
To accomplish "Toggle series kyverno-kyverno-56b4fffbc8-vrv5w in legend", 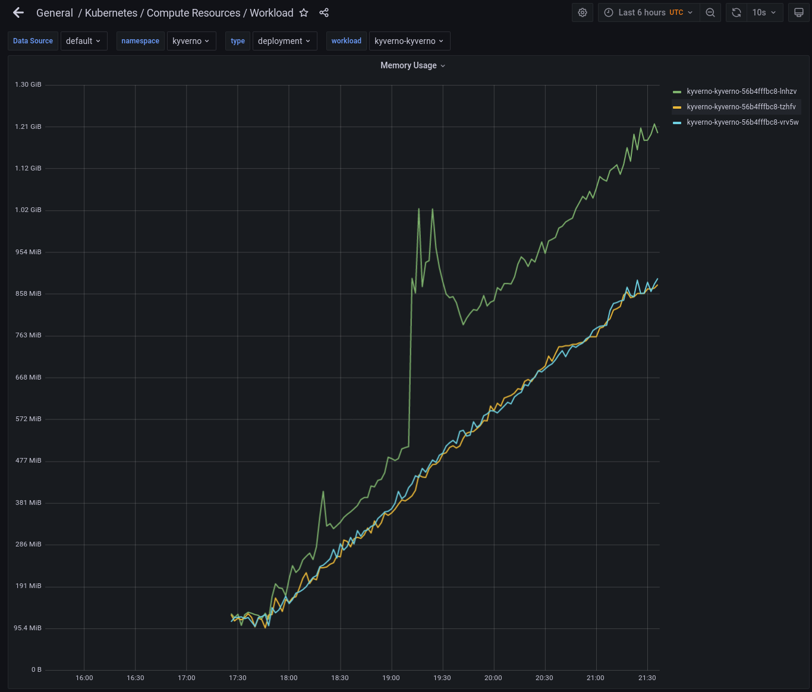I will (x=742, y=122).
